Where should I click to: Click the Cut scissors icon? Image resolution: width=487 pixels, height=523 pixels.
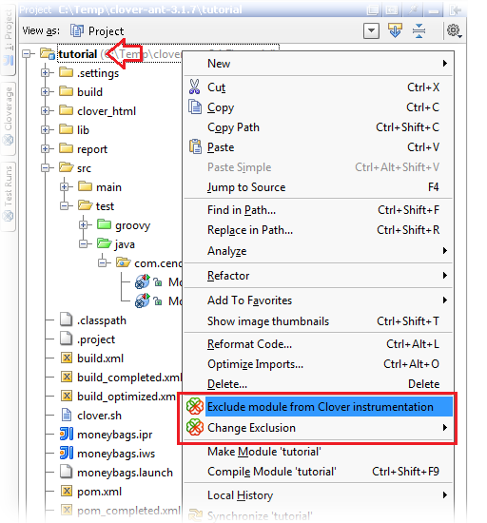pos(194,87)
